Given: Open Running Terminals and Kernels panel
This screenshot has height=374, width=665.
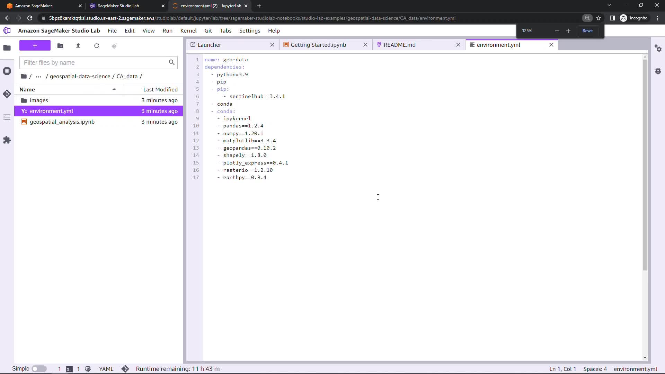Looking at the screenshot, I should [7, 71].
